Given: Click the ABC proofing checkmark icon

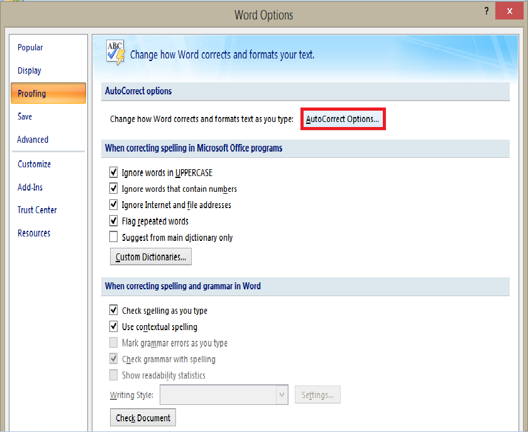Looking at the screenshot, I should (116, 53).
